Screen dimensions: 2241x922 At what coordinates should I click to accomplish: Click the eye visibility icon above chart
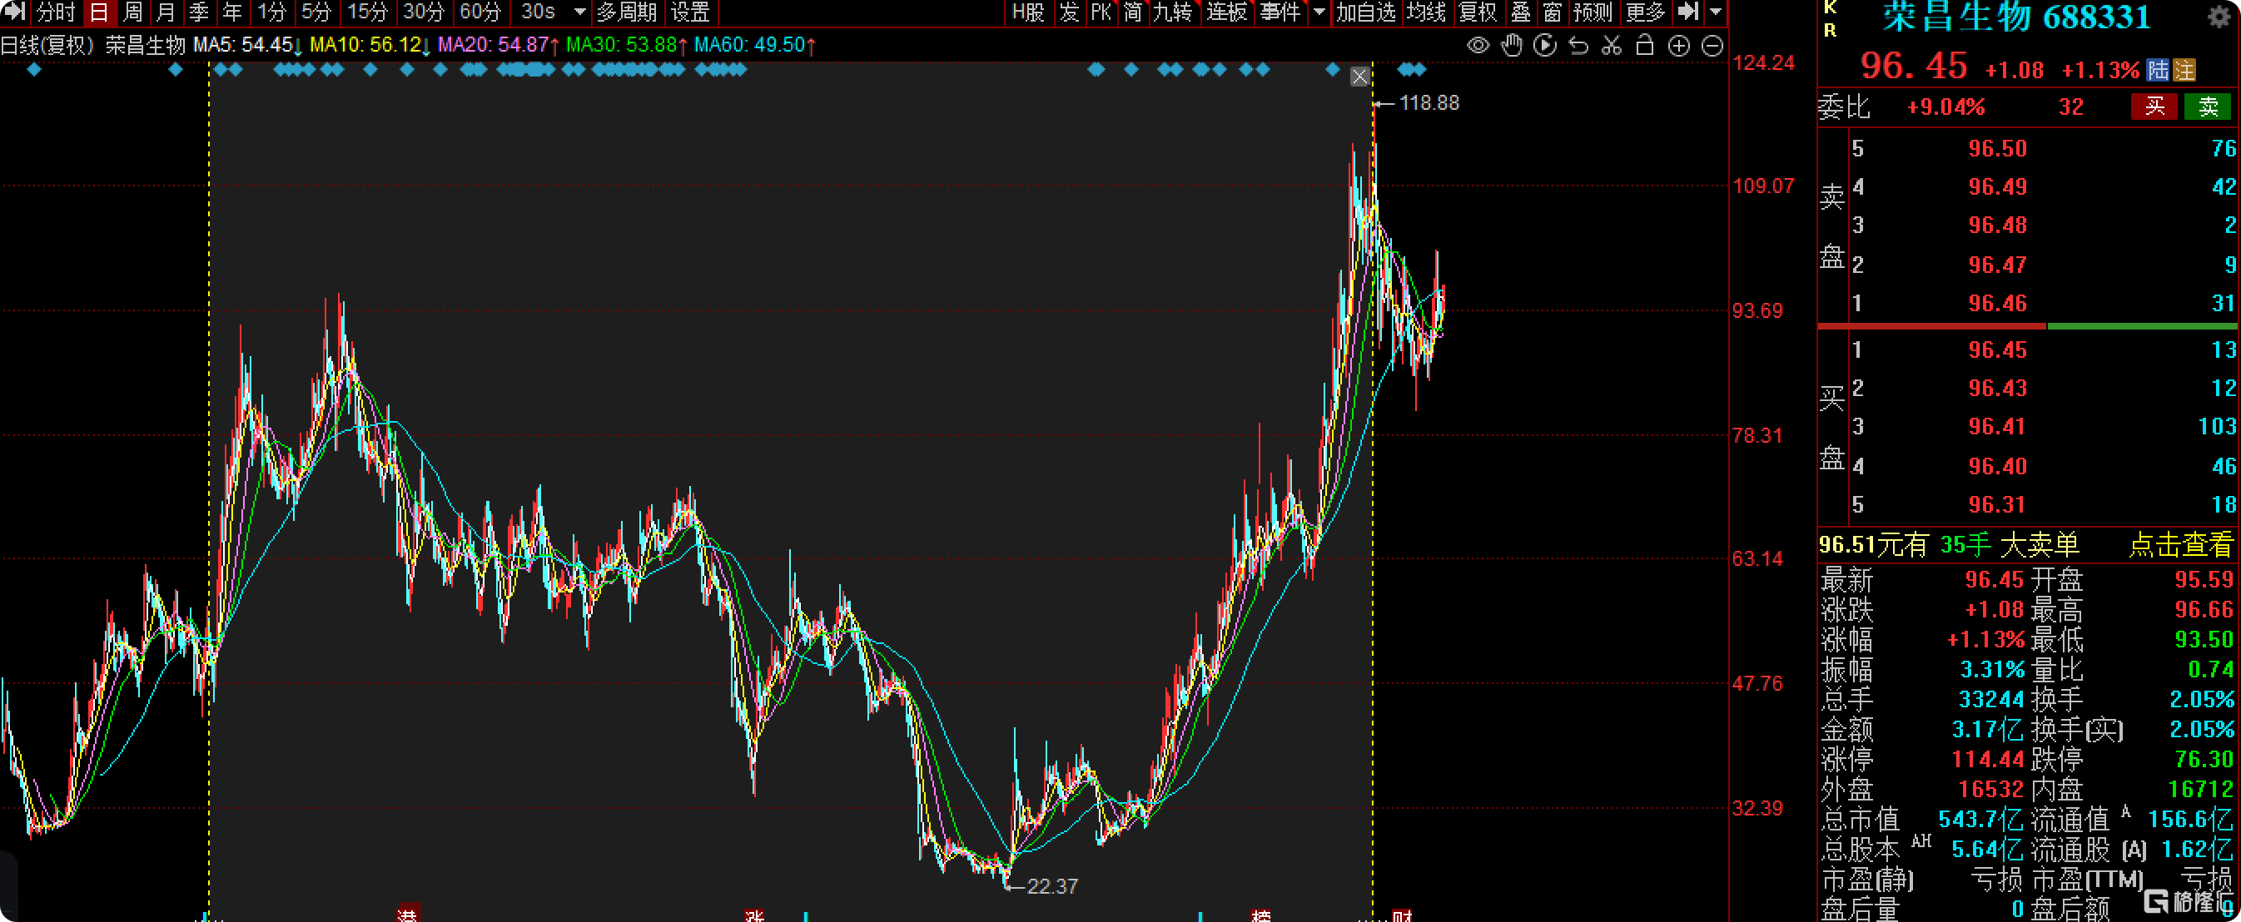click(1477, 45)
